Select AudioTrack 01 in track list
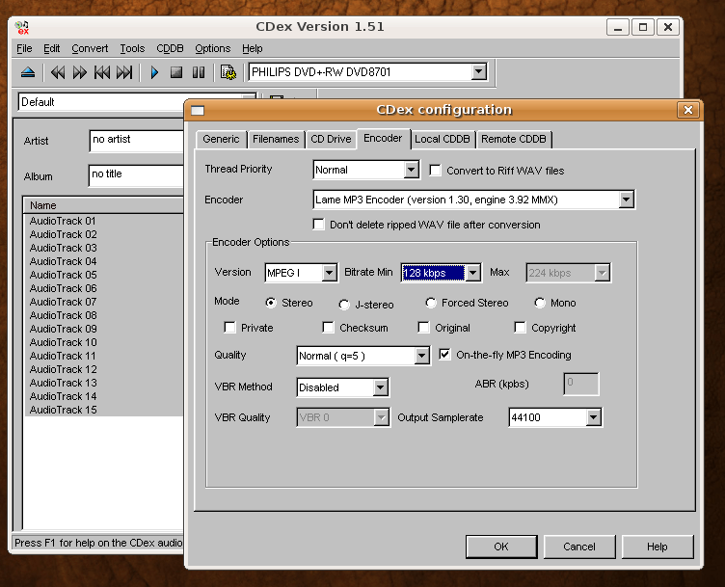The image size is (725, 587). [63, 221]
